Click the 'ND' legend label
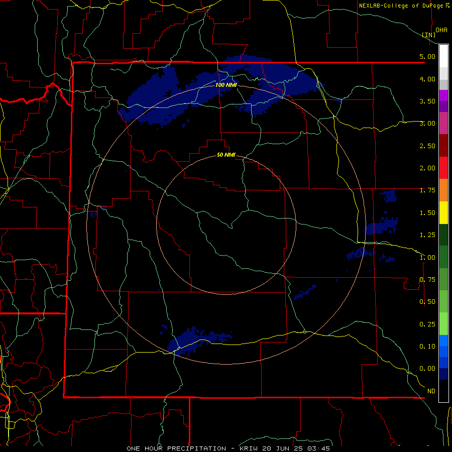 [431, 391]
